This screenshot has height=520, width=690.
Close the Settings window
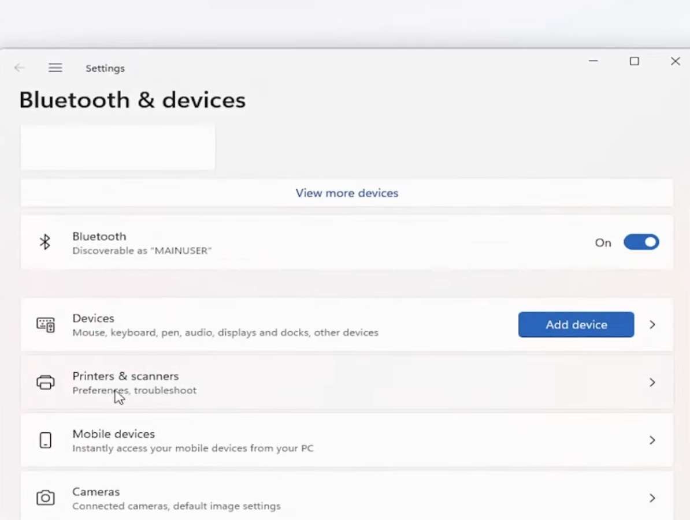[676, 61]
